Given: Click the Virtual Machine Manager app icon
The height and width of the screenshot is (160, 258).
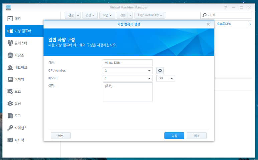Looking at the screenshot, I should click(8, 8).
